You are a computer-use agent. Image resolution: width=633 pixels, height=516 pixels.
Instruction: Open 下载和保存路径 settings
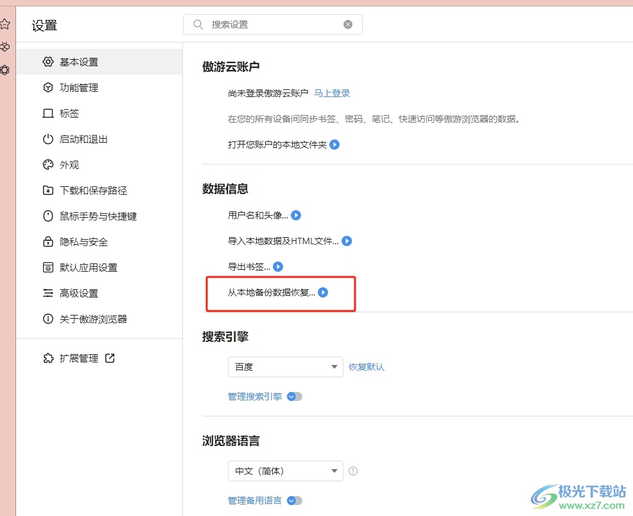coord(100,190)
